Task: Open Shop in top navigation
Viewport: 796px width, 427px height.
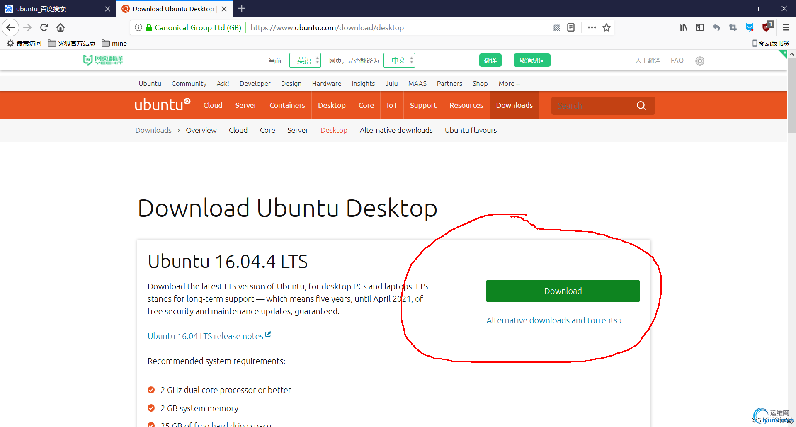Action: point(480,84)
